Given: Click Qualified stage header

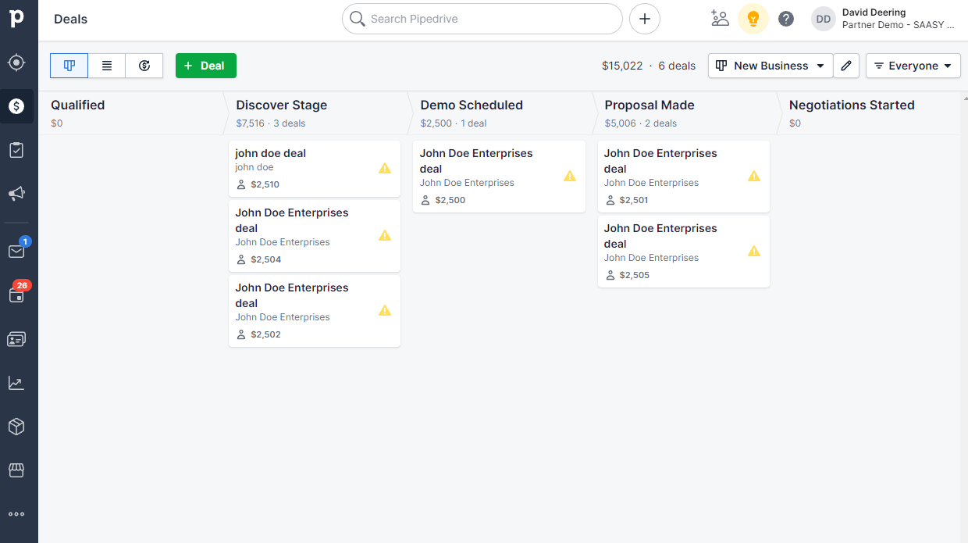Looking at the screenshot, I should [x=78, y=105].
